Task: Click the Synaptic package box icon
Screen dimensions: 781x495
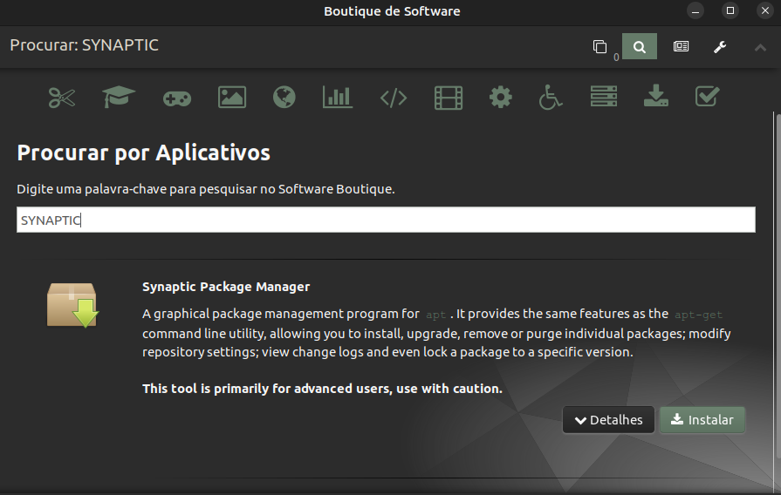Action: pos(72,304)
